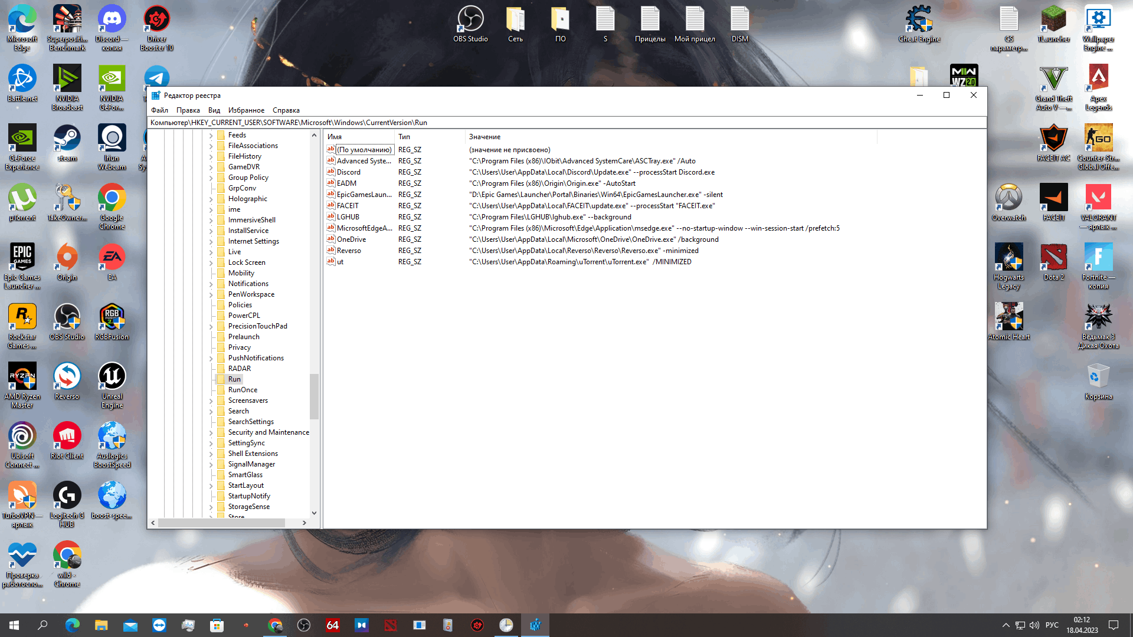Image resolution: width=1133 pixels, height=637 pixels.
Task: Open the Dota 2 desktop shortcut
Action: tap(1053, 262)
